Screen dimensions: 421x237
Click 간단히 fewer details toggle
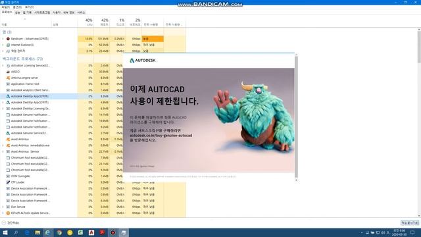[x=11, y=223]
